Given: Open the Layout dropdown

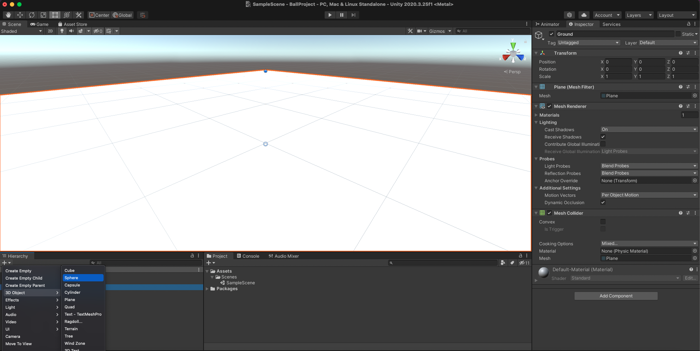Looking at the screenshot, I should point(677,15).
